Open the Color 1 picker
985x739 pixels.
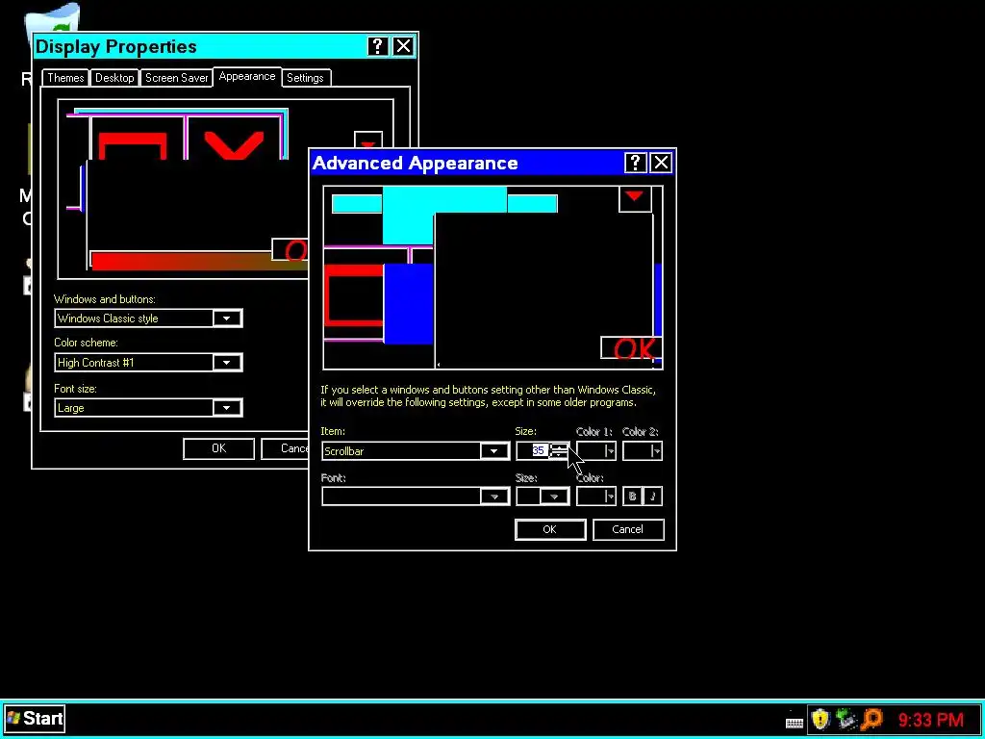click(596, 450)
